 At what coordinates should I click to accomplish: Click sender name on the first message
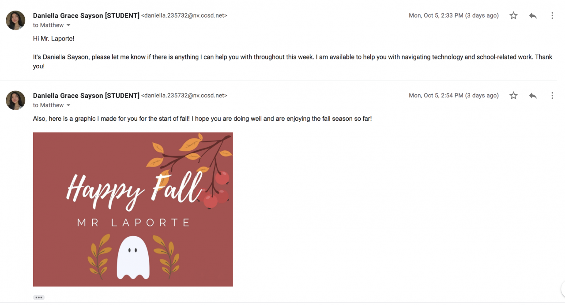86,16
